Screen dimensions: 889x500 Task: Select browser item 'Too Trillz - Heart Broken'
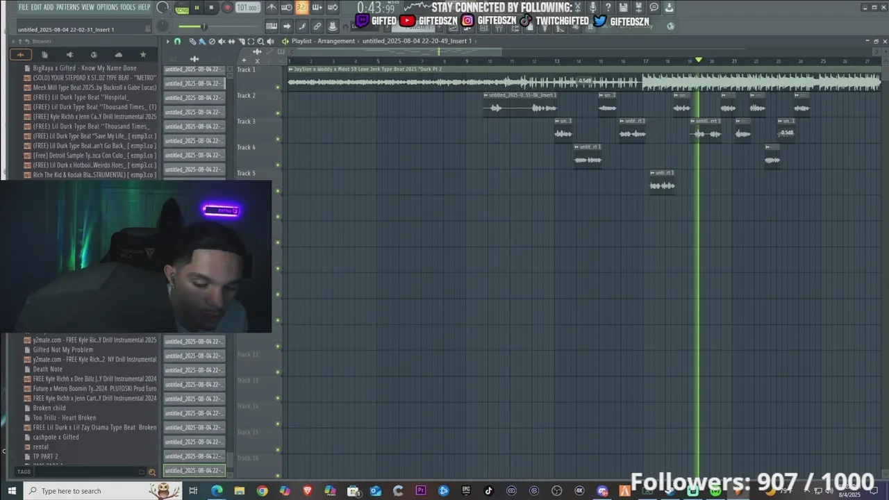click(65, 417)
